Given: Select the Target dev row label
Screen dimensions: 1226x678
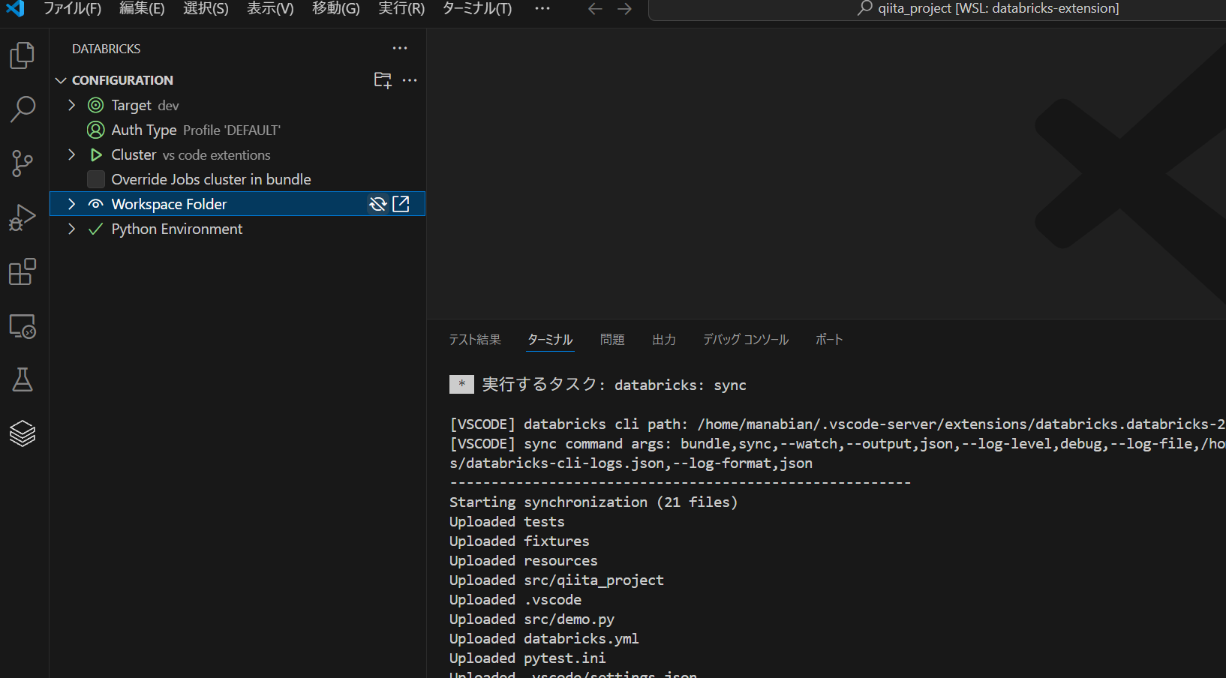Looking at the screenshot, I should (x=146, y=105).
